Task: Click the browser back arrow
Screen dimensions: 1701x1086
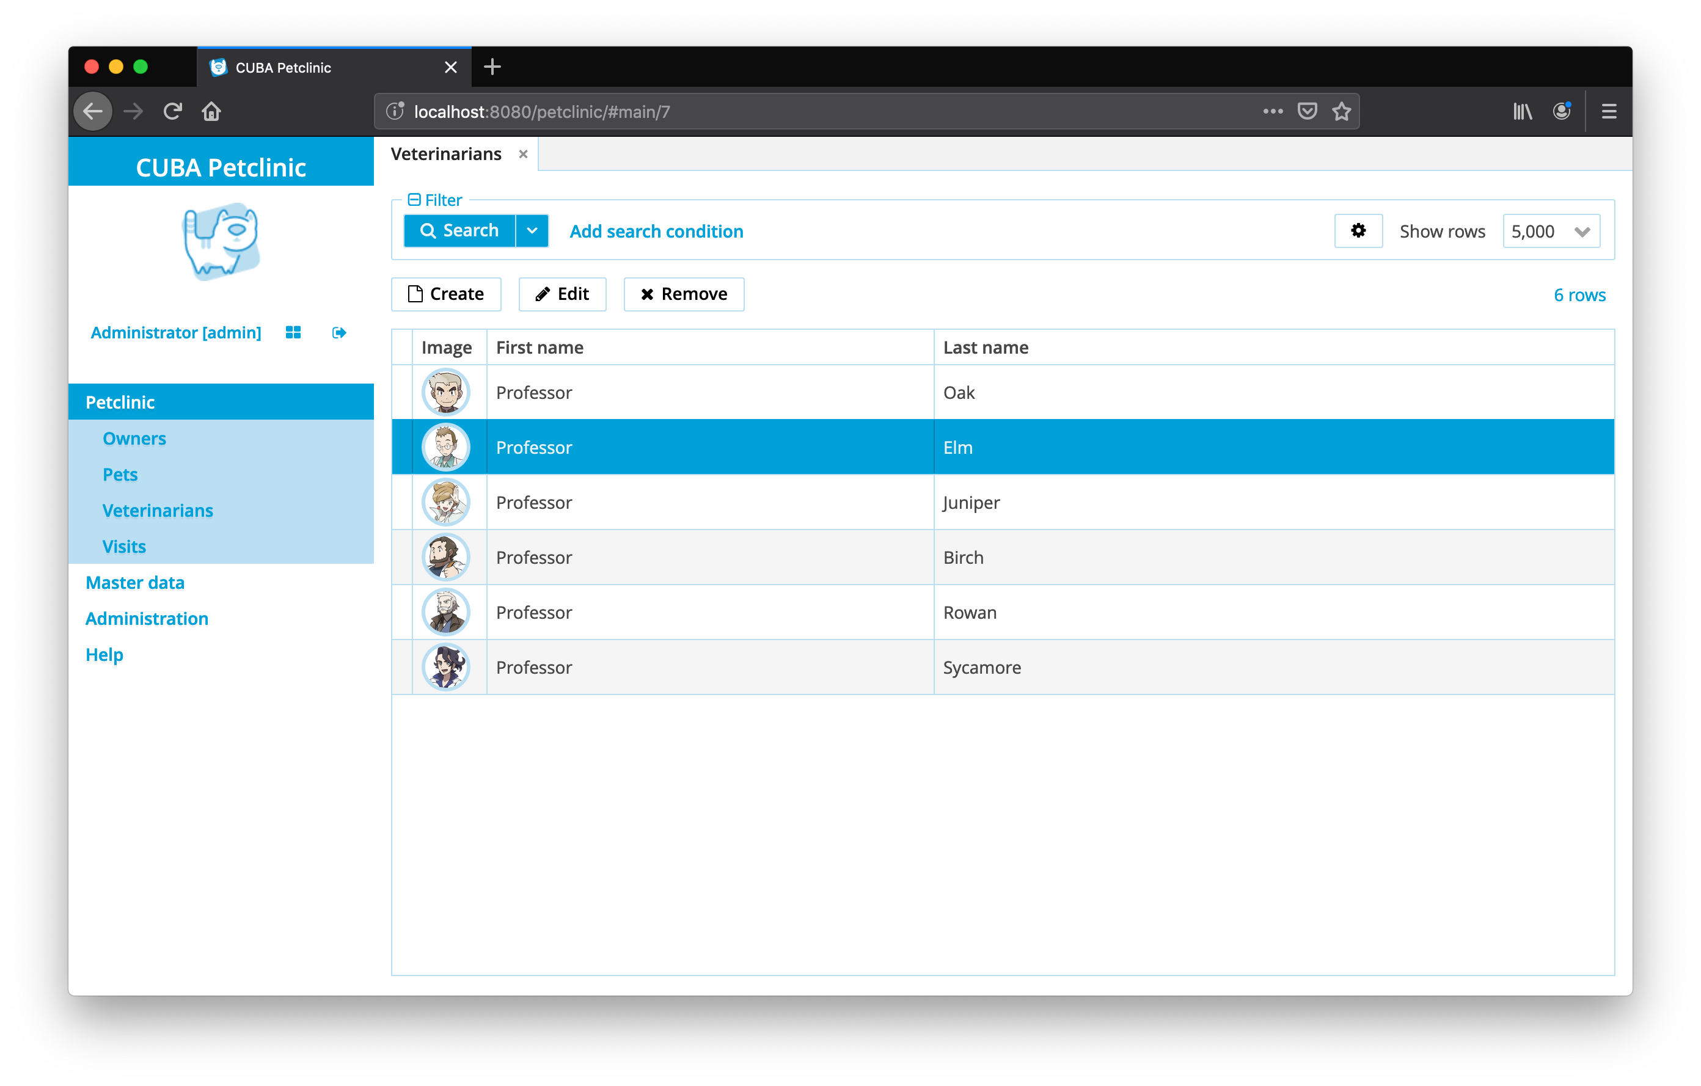Action: click(x=93, y=112)
